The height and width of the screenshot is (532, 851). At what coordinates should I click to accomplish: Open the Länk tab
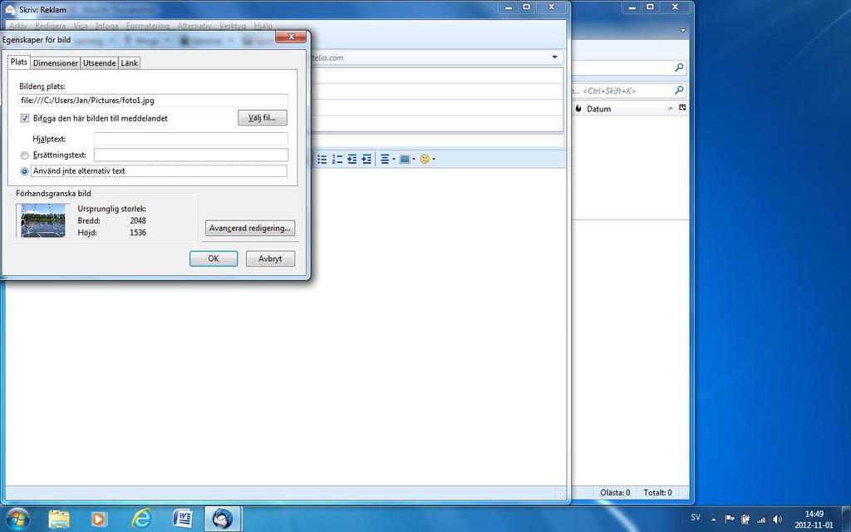click(x=129, y=63)
